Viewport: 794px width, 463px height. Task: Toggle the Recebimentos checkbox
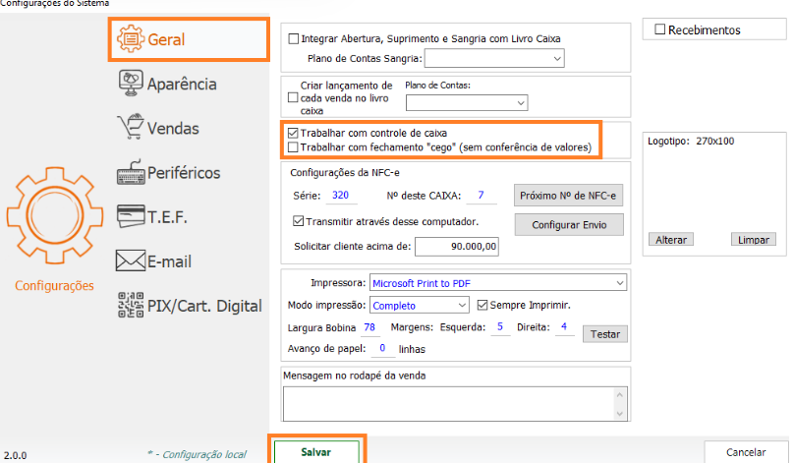[x=659, y=29]
